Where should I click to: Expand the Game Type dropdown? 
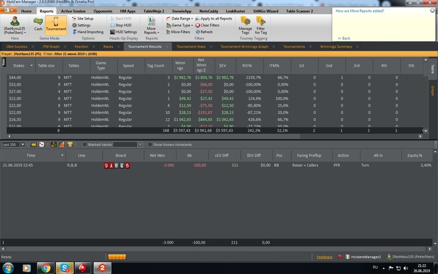(180, 25)
